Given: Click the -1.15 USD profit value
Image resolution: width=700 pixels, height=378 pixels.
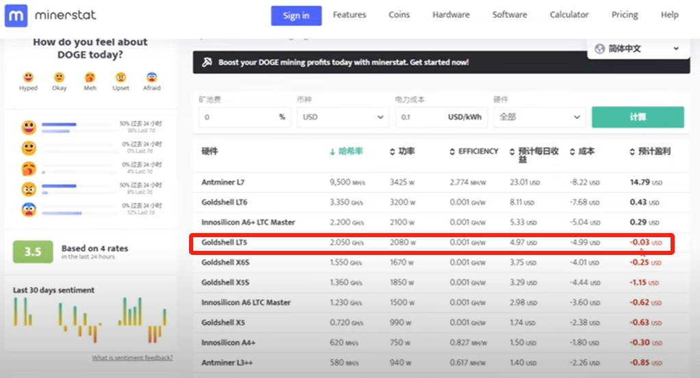Looking at the screenshot, I should tap(645, 282).
